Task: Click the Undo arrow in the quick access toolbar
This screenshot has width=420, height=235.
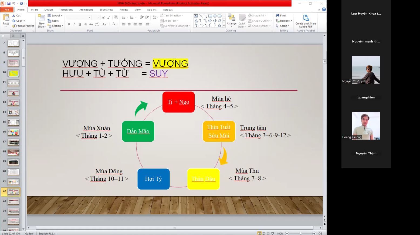Action: tap(13, 4)
